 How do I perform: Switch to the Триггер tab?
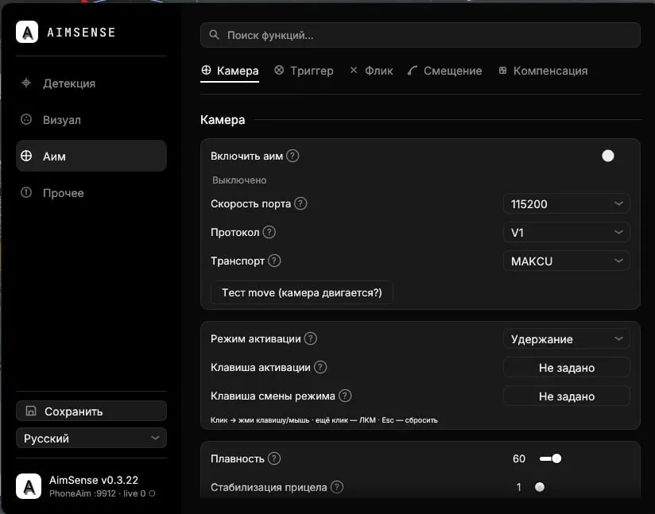coord(304,71)
